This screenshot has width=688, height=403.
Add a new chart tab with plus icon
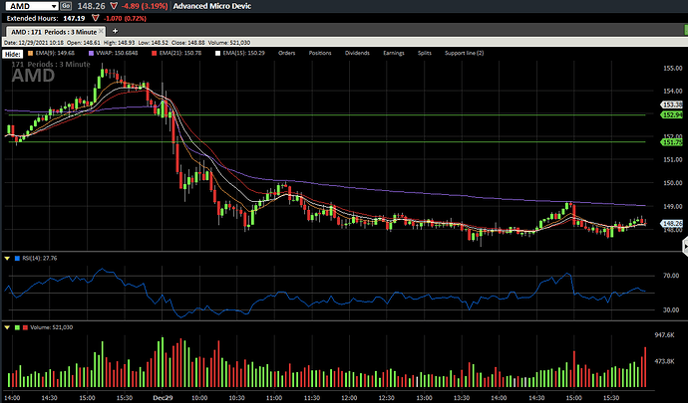(x=115, y=31)
